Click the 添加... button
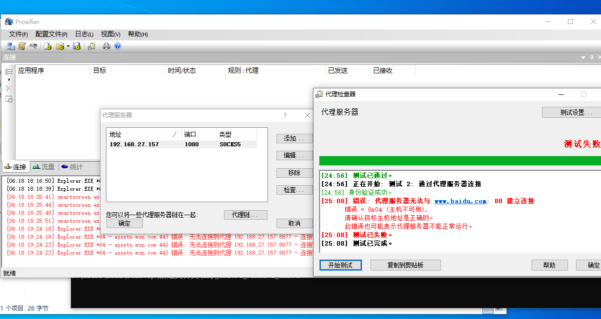The height and width of the screenshot is (319, 601). (294, 138)
